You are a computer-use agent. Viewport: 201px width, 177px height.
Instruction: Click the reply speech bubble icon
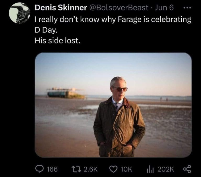point(39,169)
